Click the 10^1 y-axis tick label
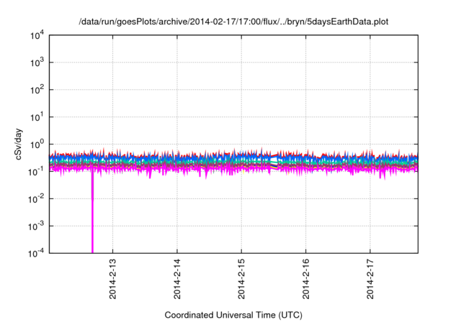The height and width of the screenshot is (322, 461). pos(37,117)
